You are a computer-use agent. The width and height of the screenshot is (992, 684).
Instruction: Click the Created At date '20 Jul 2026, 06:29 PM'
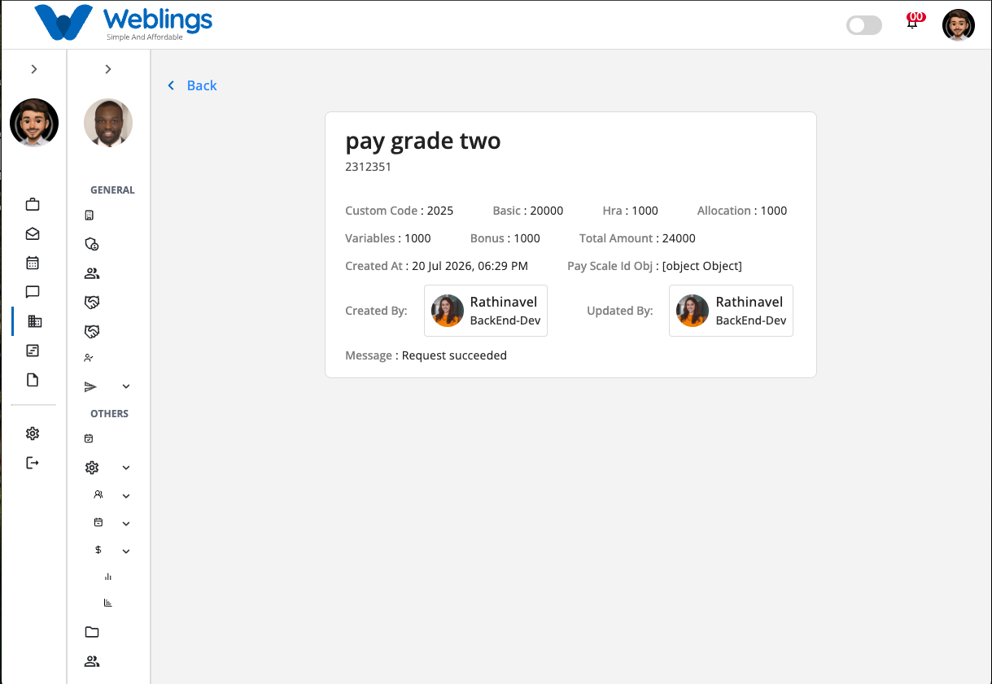[x=470, y=266]
